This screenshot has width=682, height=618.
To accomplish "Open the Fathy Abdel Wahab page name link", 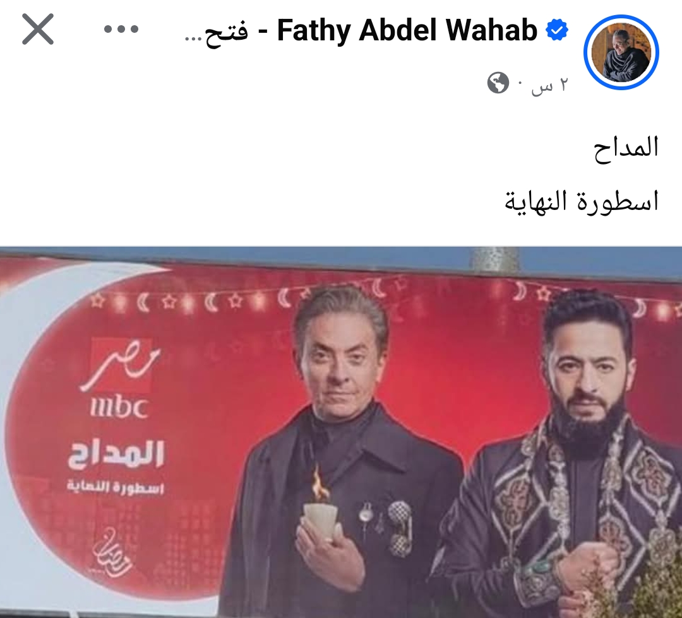I will tap(407, 30).
